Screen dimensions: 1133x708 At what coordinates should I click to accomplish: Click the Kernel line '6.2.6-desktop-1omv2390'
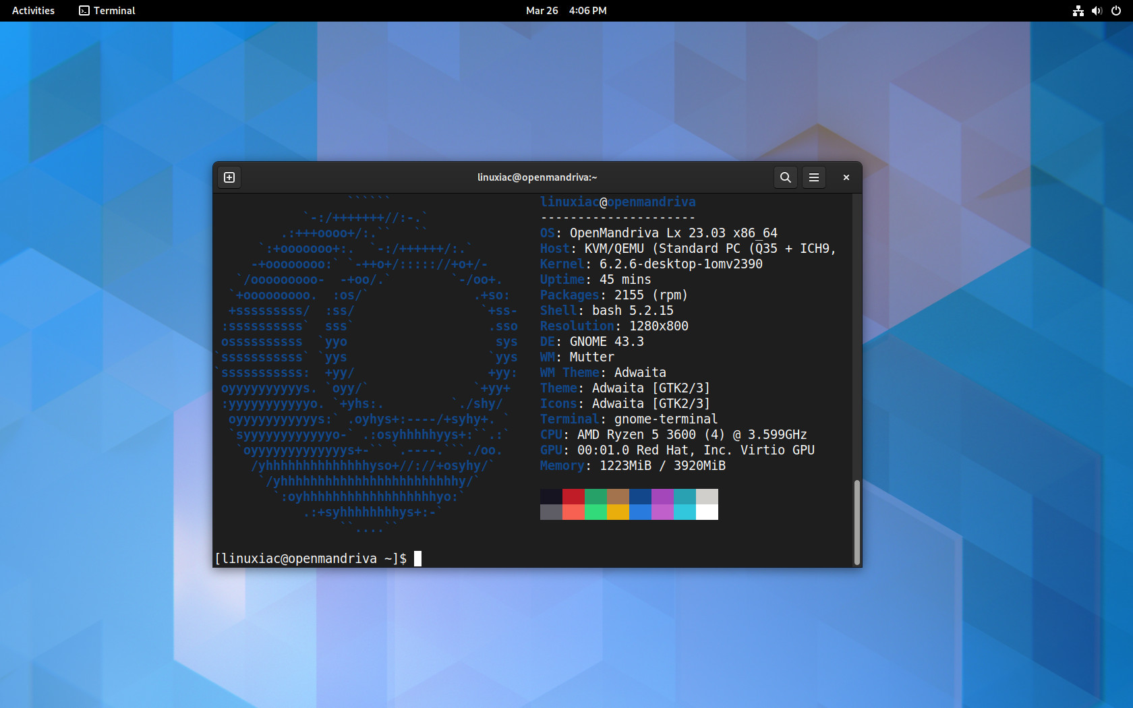[651, 264]
